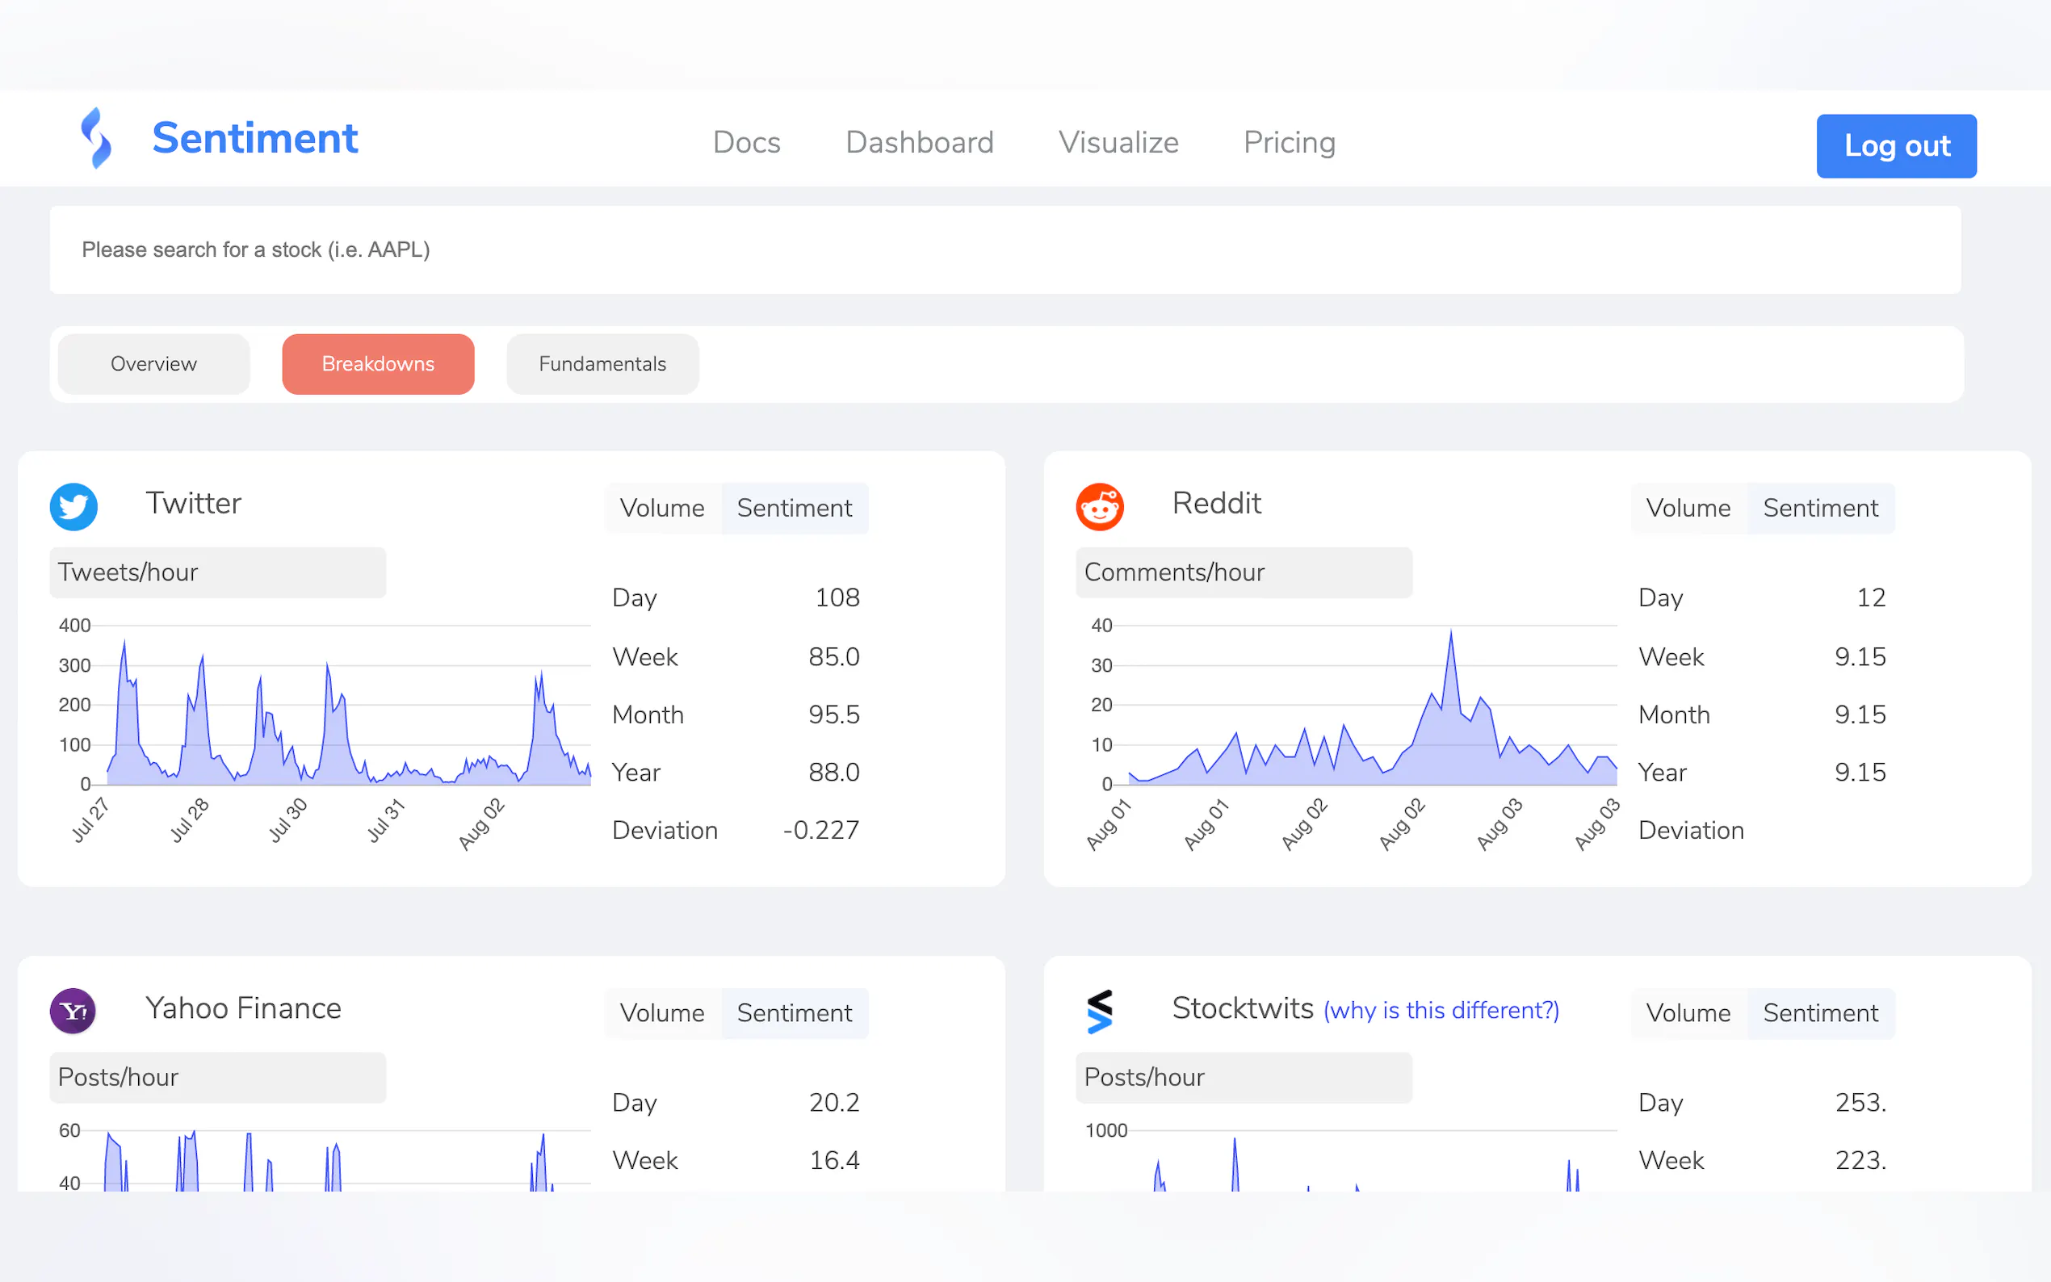Switch Reddit panel to Volume

pyautogui.click(x=1688, y=508)
